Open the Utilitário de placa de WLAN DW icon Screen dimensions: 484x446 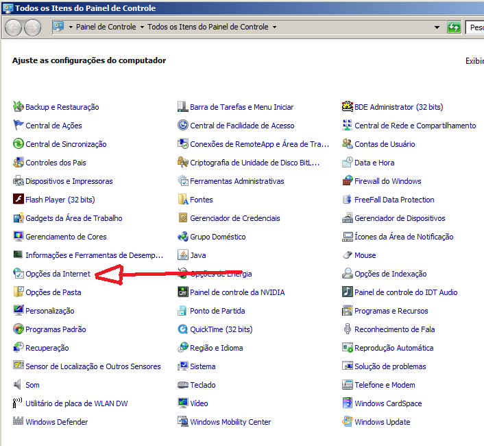(x=19, y=403)
